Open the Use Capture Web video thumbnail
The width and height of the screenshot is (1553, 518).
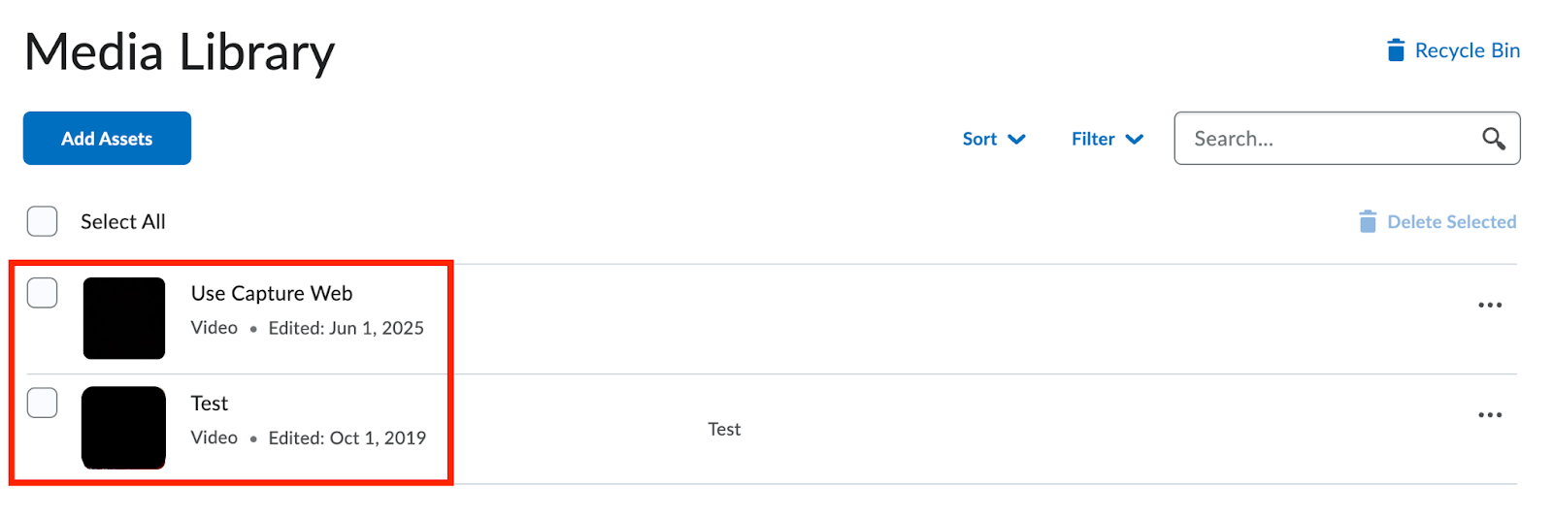coord(124,318)
